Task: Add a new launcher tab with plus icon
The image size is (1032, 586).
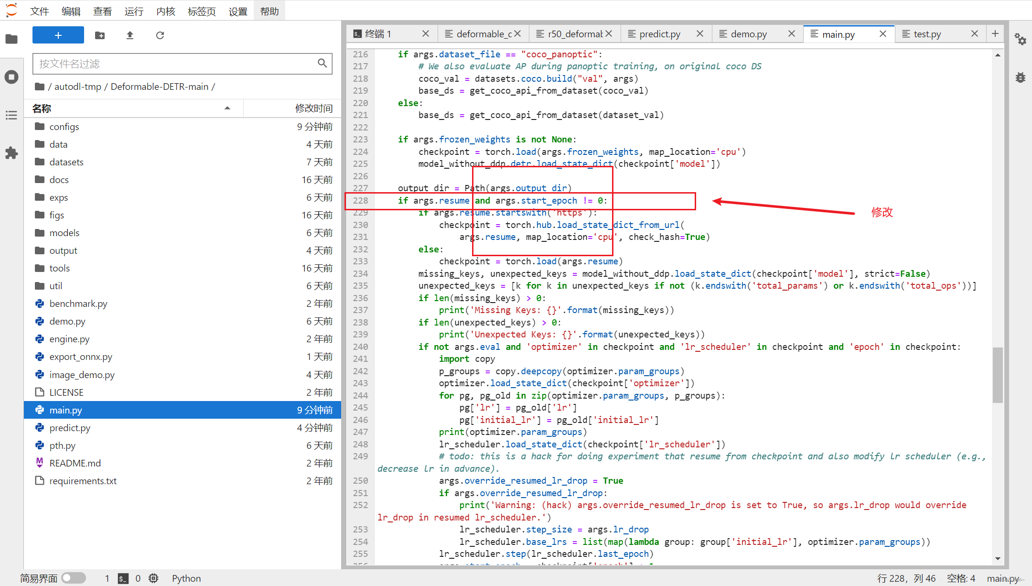Action: 995,33
